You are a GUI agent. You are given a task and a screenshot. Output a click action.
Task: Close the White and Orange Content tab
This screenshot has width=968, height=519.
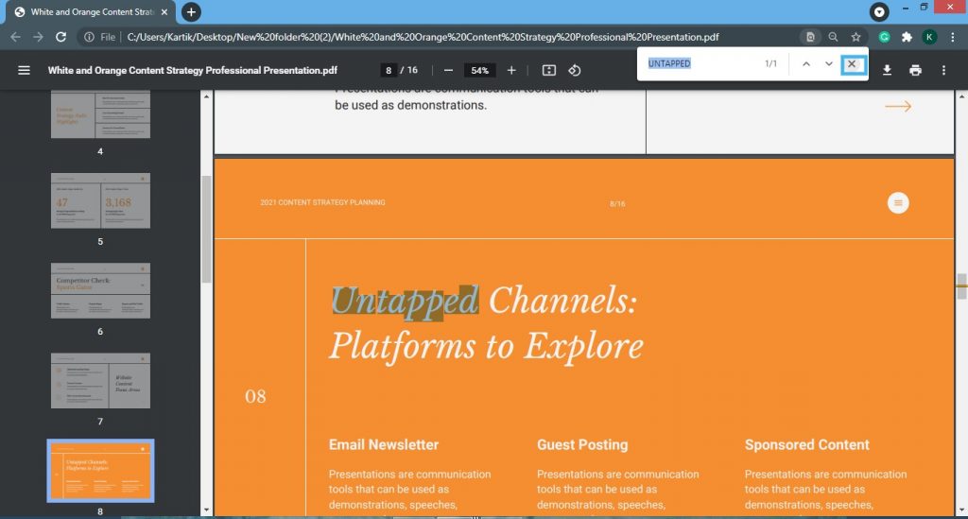click(164, 11)
